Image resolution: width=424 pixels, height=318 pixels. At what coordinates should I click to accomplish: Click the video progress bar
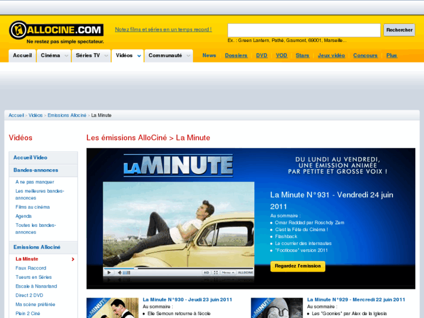(178, 268)
